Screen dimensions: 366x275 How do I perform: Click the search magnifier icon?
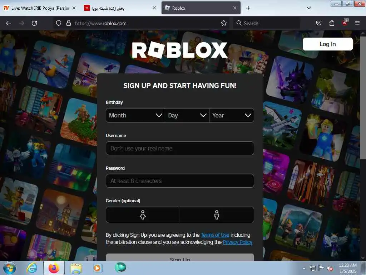point(239,23)
